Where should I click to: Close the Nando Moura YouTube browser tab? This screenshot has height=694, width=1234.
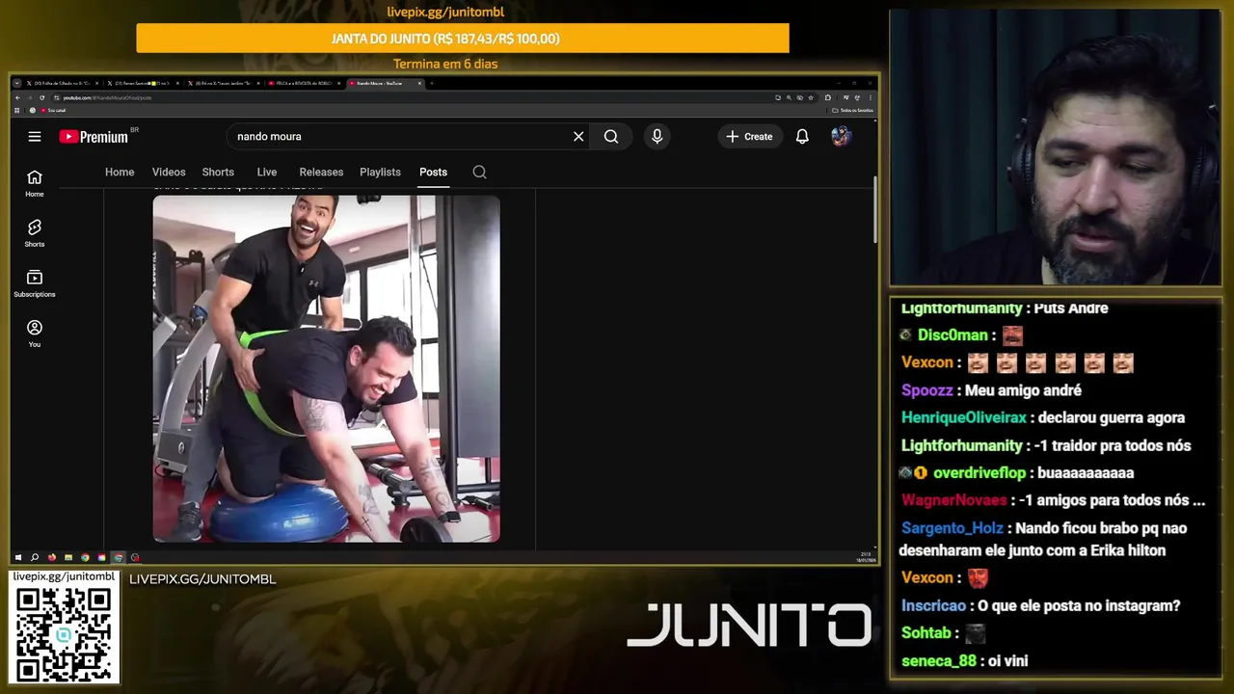coord(419,83)
